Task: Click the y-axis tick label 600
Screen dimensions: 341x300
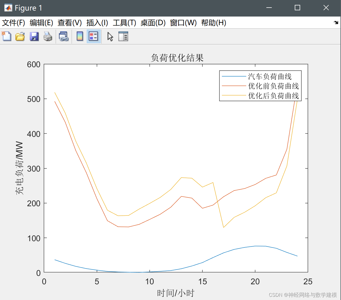Action: point(34,64)
